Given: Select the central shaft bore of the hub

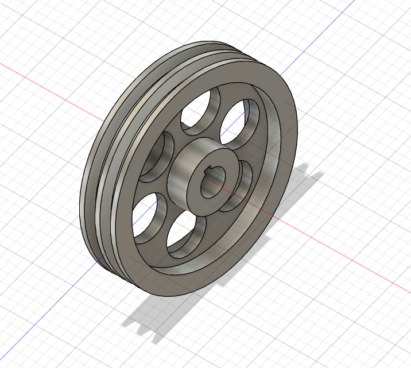Looking at the screenshot, I should point(212,183).
